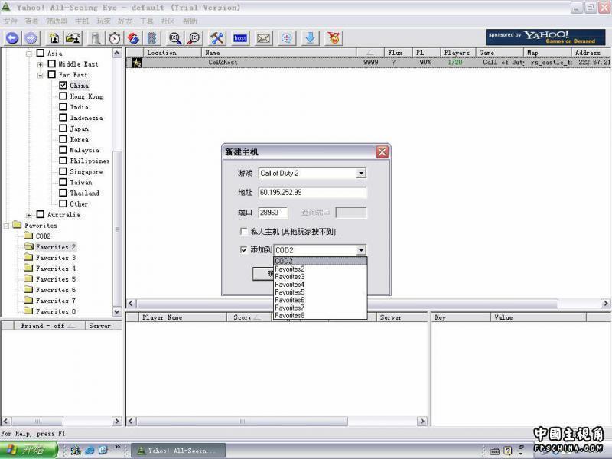Click the Yahoo Games on Demand banner
Image resolution: width=612 pixels, height=459 pixels.
point(545,37)
